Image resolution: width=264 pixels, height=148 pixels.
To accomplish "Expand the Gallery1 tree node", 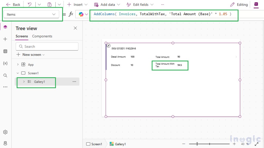I will (x=24, y=82).
